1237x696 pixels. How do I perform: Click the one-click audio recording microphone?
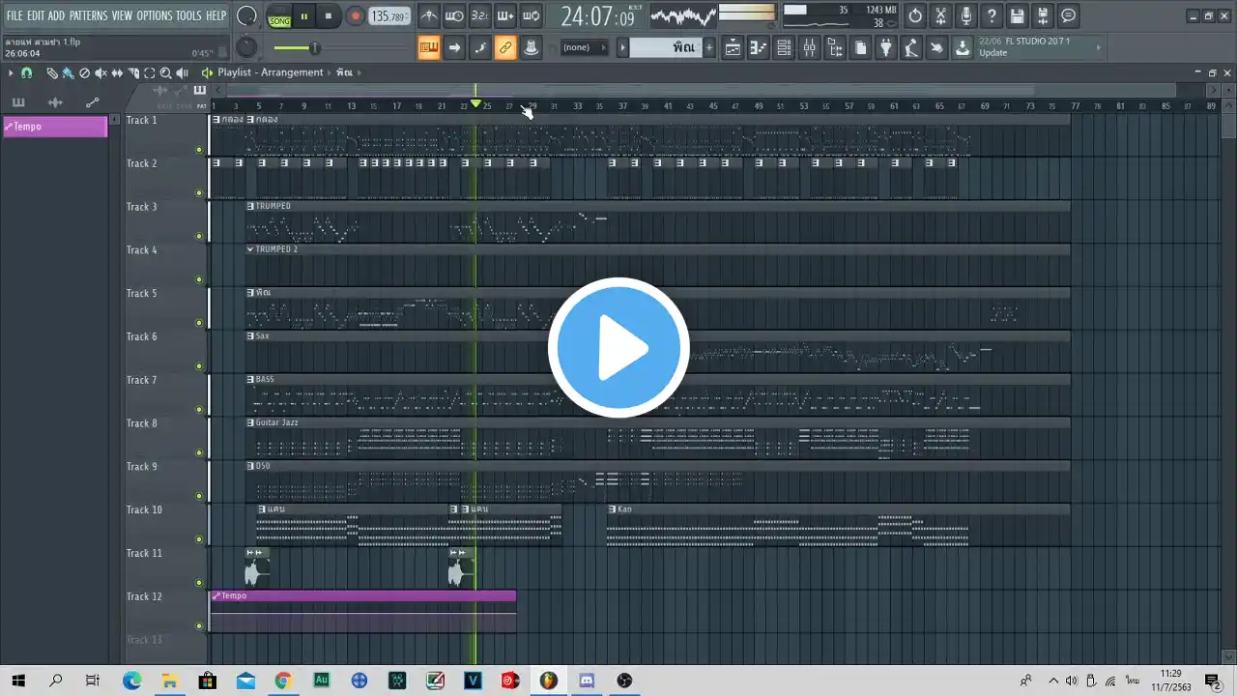(966, 15)
